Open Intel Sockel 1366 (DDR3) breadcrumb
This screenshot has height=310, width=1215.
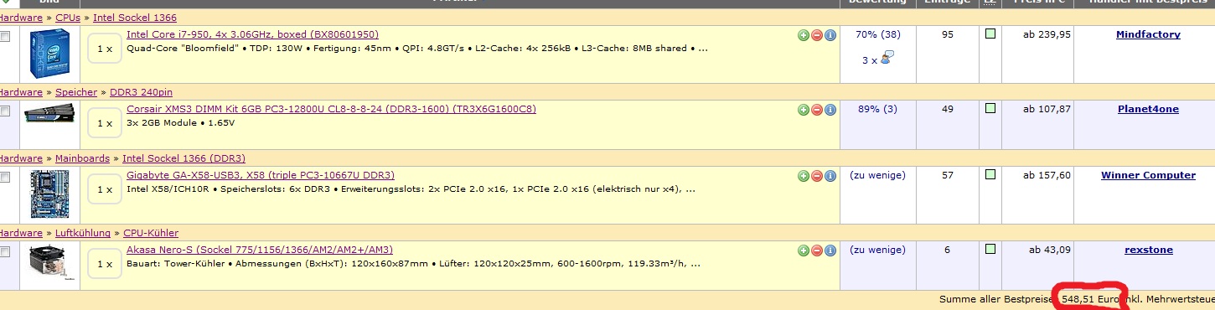point(184,158)
